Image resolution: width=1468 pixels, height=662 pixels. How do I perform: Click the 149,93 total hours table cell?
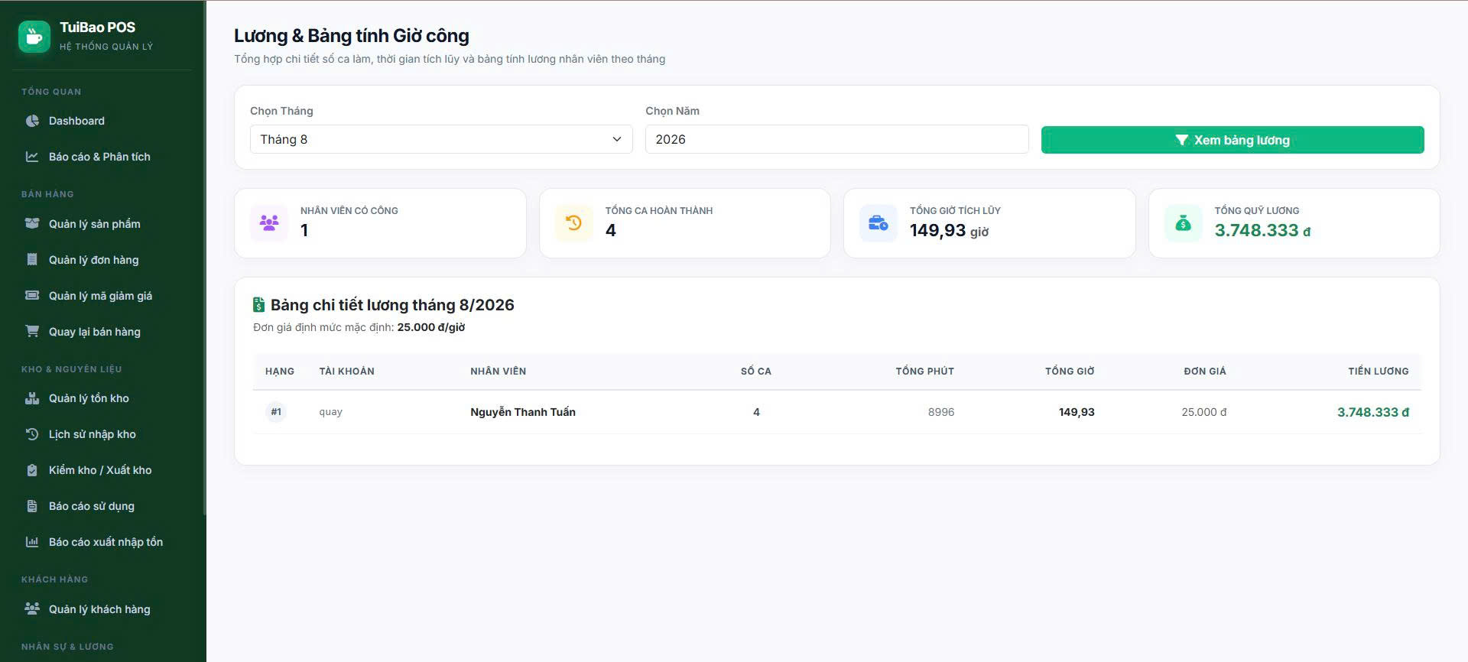1077,412
